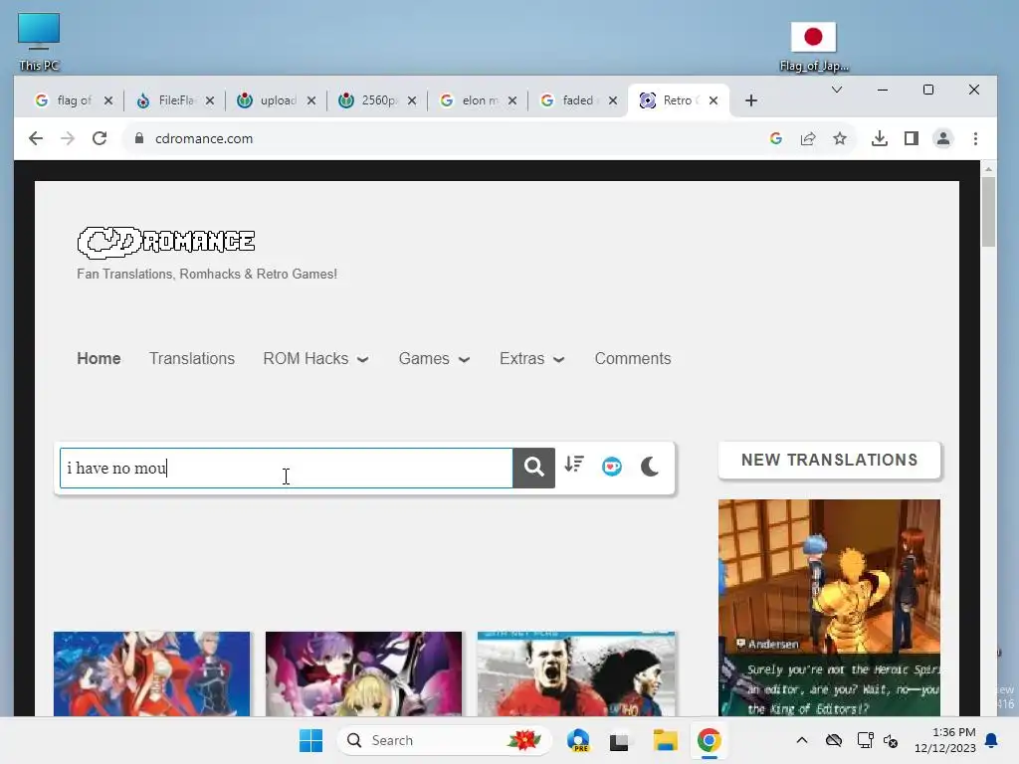
Task: Expand the tab search chevron
Action: click(836, 90)
